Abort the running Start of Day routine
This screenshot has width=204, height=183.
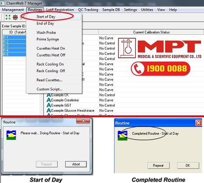pos(76,164)
